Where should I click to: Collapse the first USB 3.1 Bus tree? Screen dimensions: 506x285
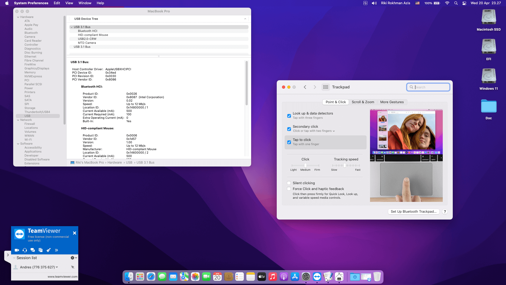click(x=71, y=27)
